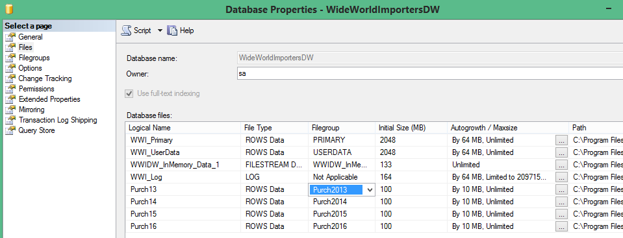Screen dimensions: 623x238
Task: Toggle Use full-text indexing checkbox
Action: pos(129,93)
